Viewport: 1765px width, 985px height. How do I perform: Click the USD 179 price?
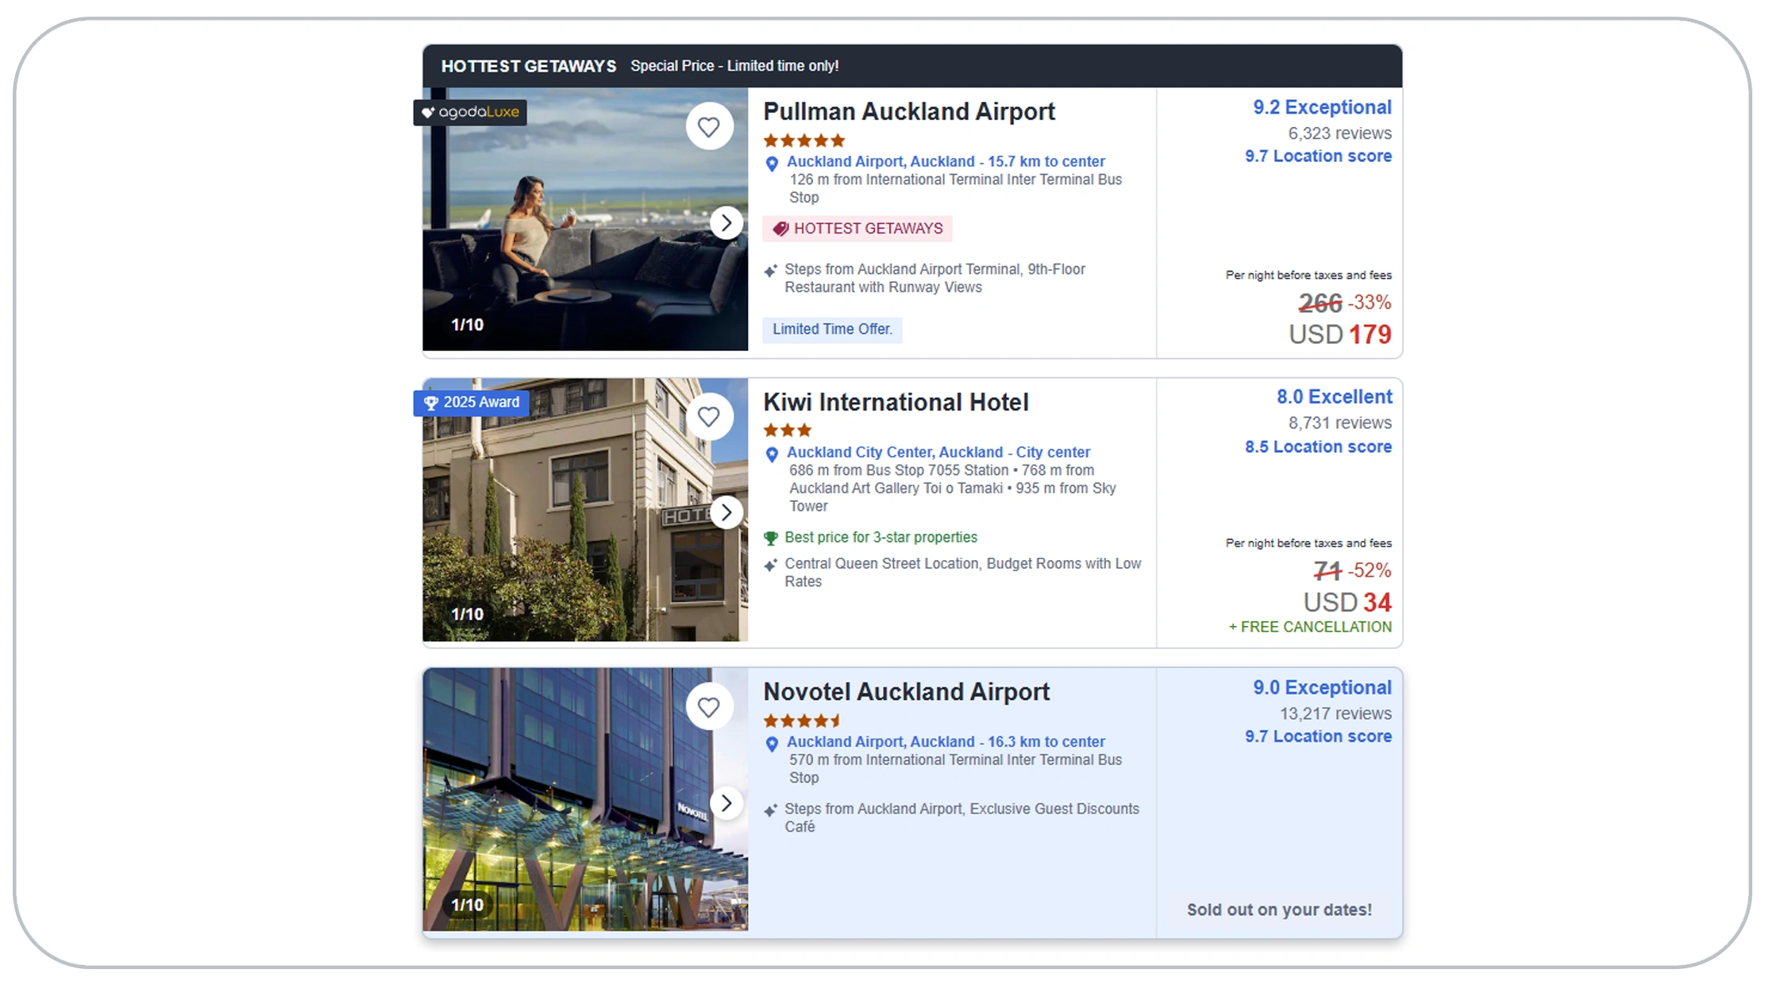pos(1340,334)
